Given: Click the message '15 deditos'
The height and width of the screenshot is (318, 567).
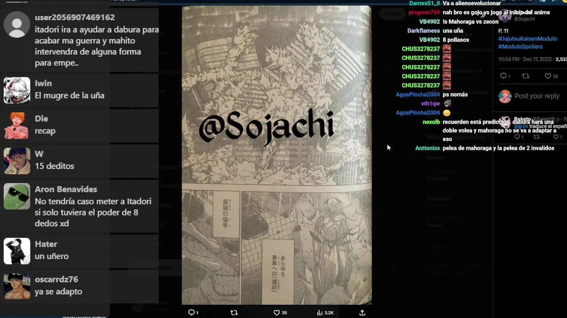Looking at the screenshot, I should pyautogui.click(x=54, y=166).
